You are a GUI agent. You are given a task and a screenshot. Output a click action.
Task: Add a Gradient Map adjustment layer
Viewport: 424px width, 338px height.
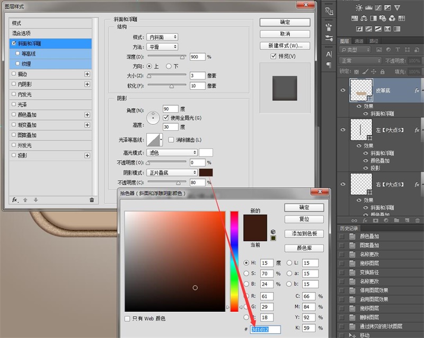coord(397,29)
